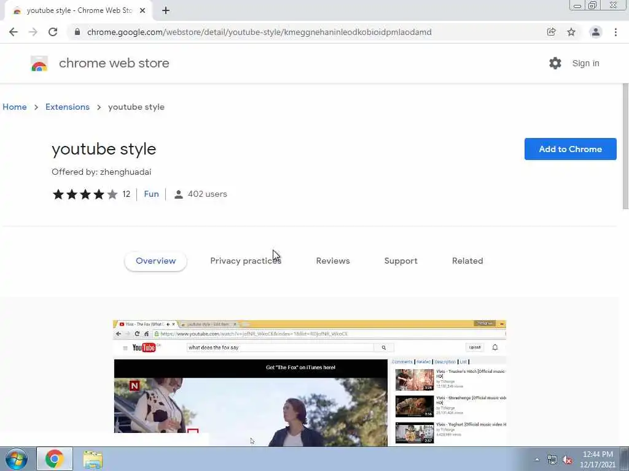This screenshot has height=471, width=629.
Task: Click the extension title youtube style
Action: coord(103,149)
